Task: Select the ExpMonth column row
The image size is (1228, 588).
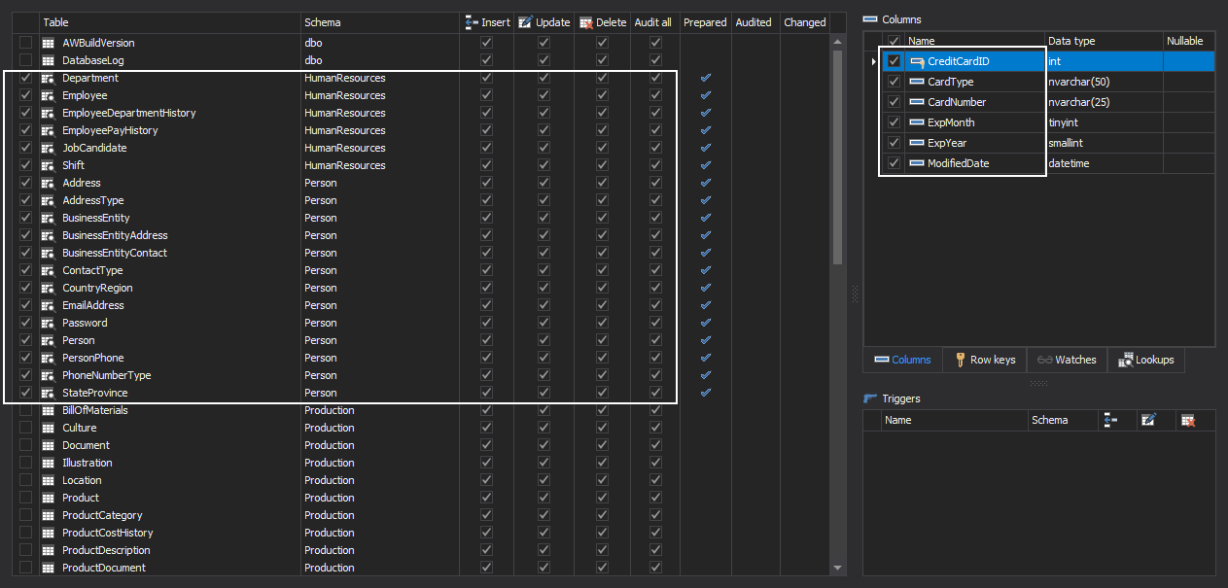Action: 951,122
